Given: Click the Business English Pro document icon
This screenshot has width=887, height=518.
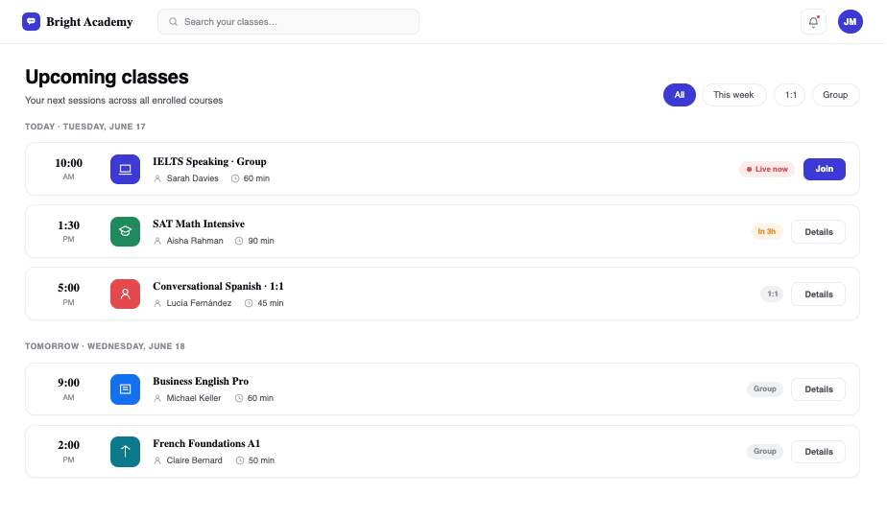Looking at the screenshot, I should click(125, 389).
